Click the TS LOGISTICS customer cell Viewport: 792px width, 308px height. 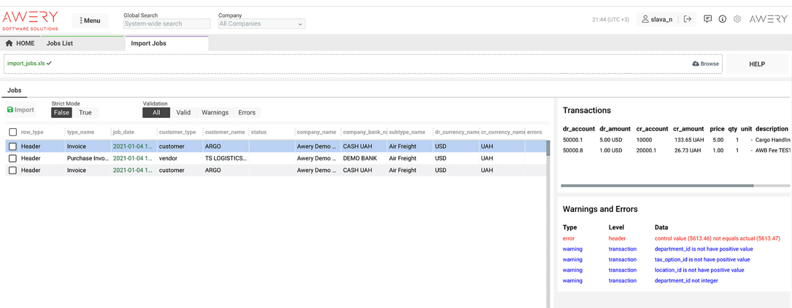[x=226, y=158]
